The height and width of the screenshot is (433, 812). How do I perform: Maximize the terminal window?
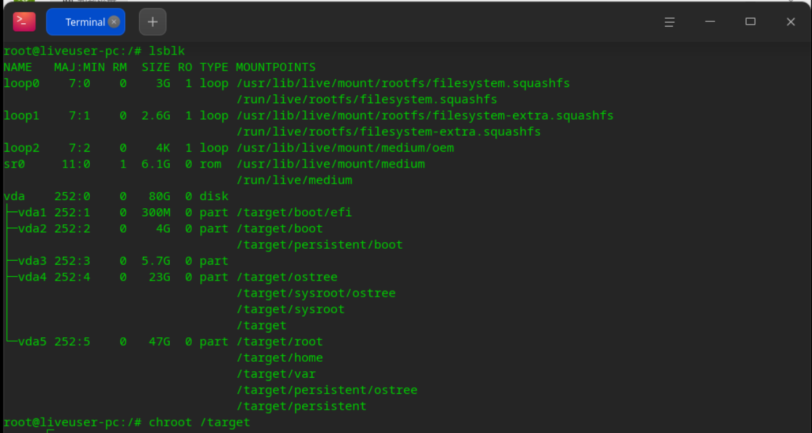[x=750, y=22]
